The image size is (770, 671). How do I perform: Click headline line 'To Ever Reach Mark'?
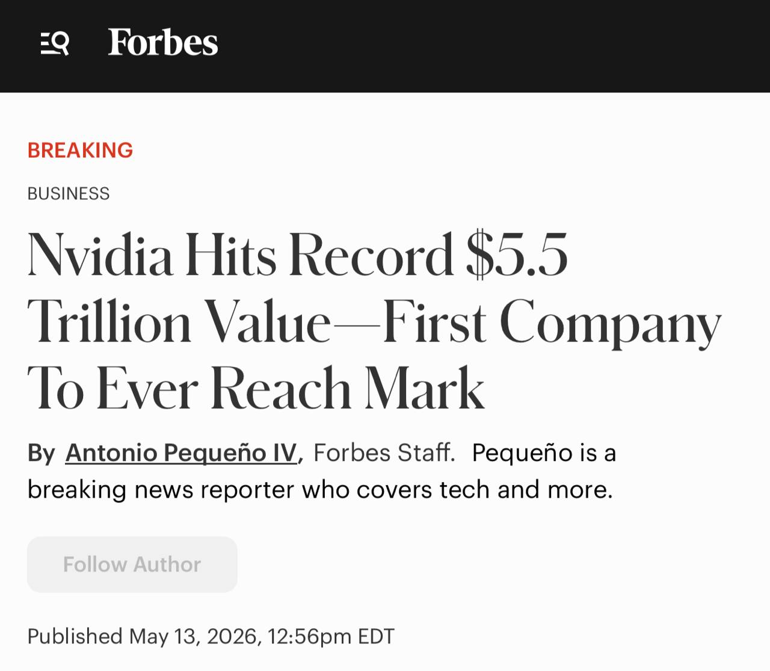tap(256, 388)
